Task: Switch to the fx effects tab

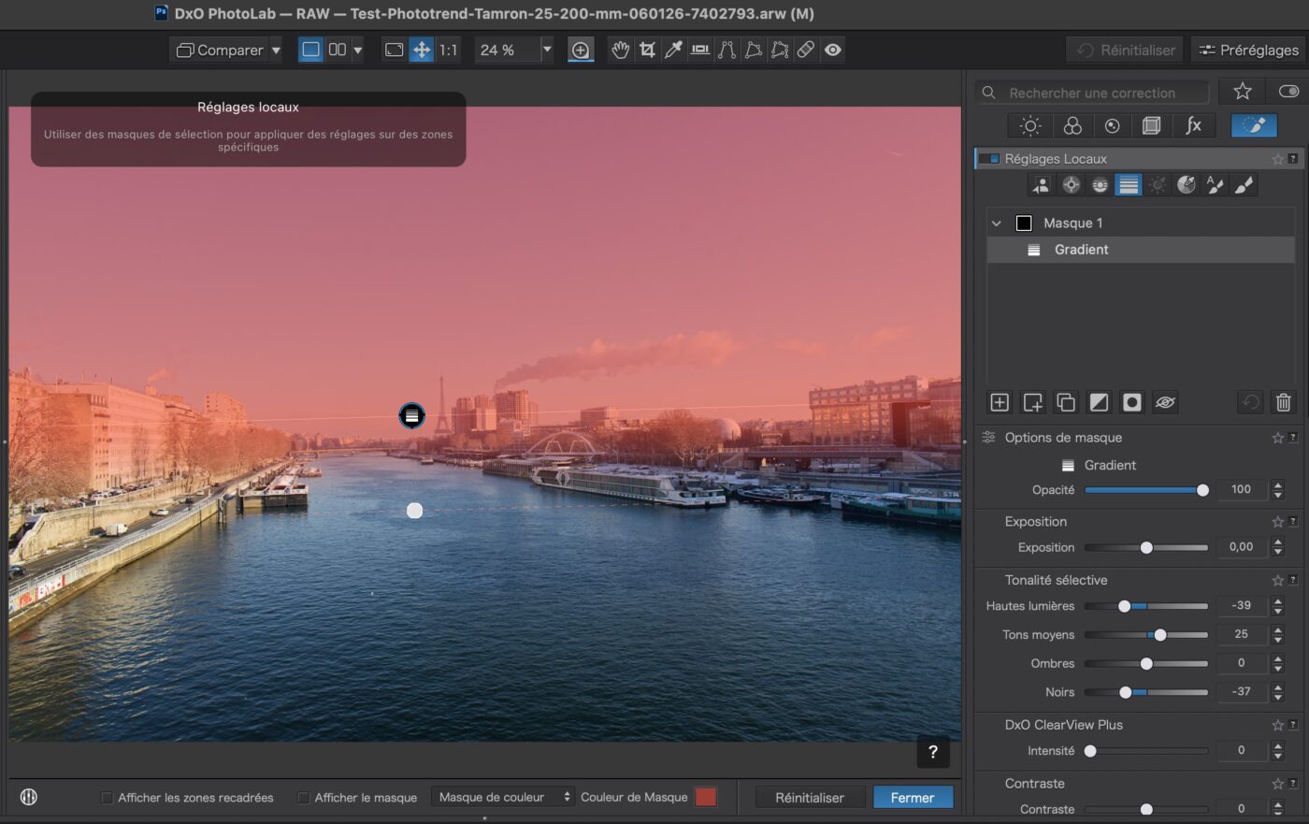Action: point(1193,125)
